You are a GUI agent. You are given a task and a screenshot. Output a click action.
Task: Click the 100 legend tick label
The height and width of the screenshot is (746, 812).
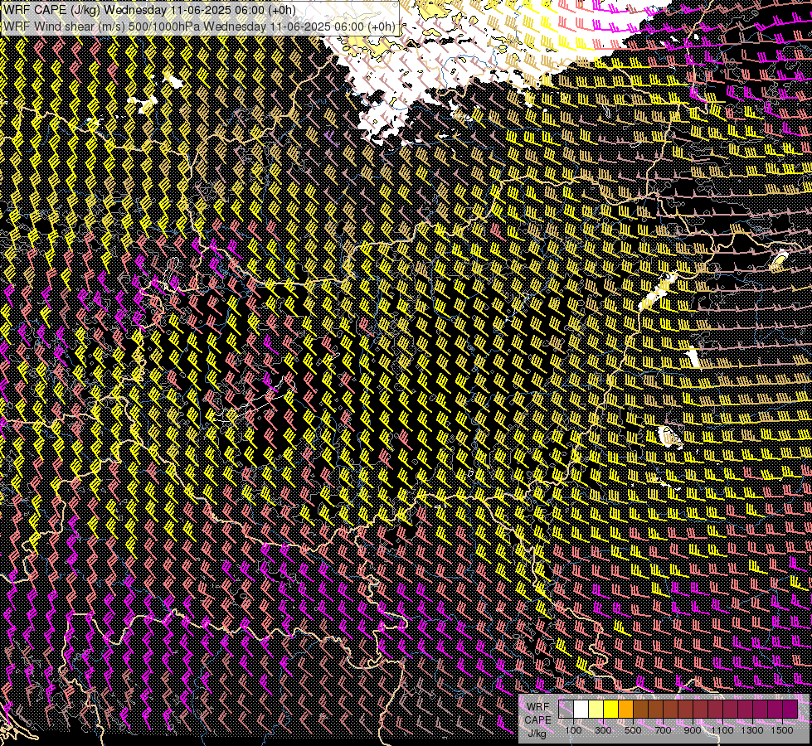coord(573,730)
